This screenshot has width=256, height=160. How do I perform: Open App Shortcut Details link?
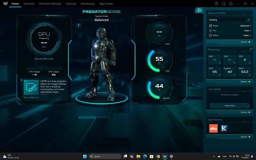(246, 137)
